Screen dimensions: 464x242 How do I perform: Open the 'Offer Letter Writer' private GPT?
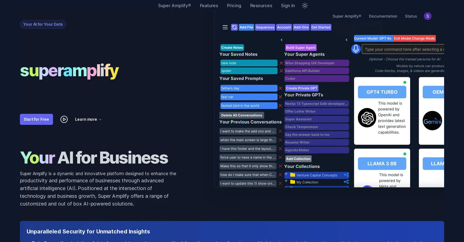[317, 111]
